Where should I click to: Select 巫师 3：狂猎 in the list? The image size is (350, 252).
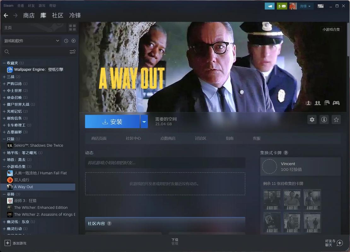pyautogui.click(x=25, y=201)
